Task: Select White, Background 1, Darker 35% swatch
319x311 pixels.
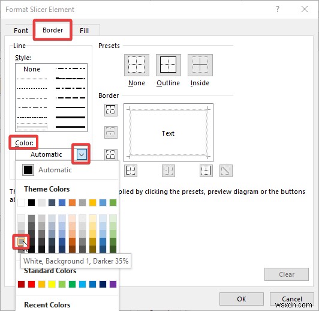Action: click(22, 241)
